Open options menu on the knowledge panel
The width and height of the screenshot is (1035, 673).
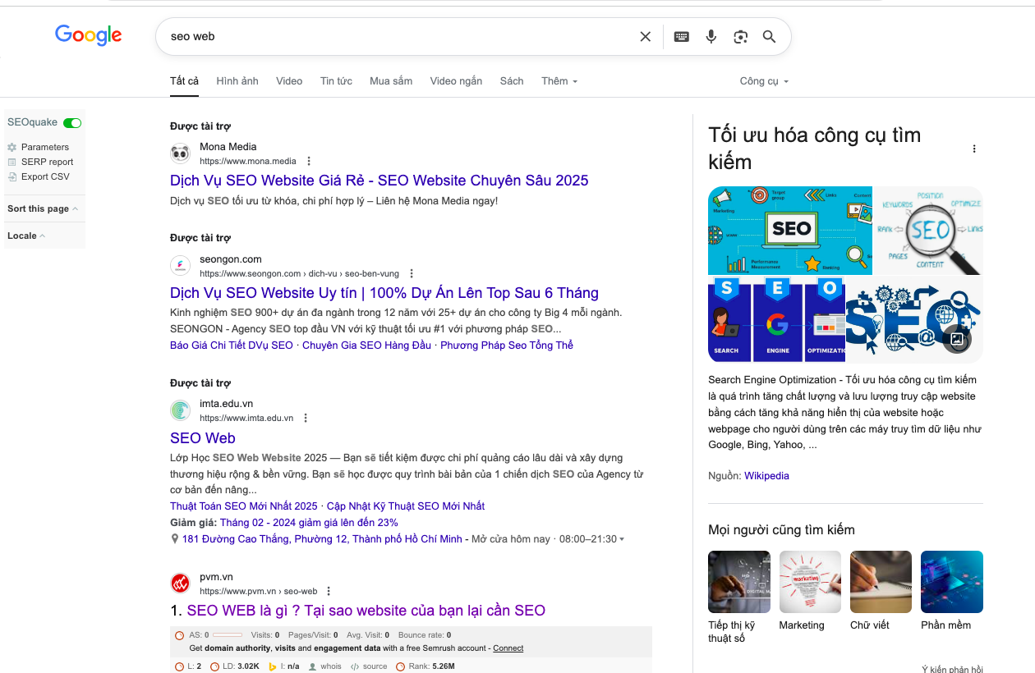coord(974,149)
